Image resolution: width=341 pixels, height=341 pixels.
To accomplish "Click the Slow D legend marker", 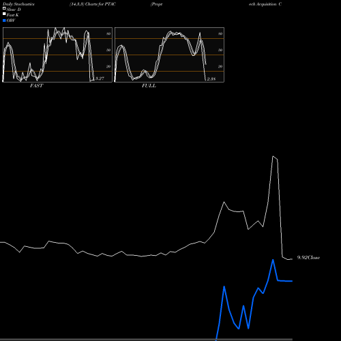I will 4,9.
